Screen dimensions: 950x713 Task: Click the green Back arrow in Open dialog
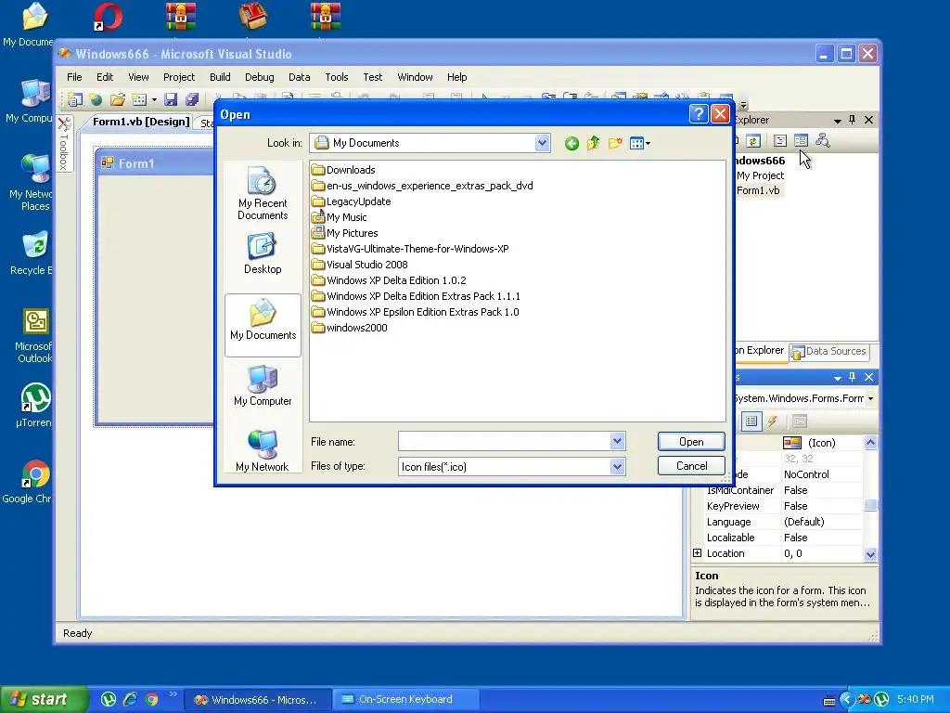click(571, 143)
